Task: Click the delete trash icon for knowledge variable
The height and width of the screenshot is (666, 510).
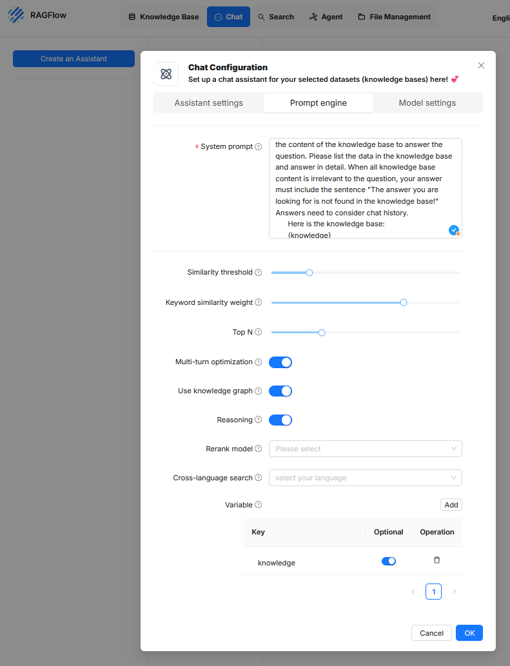Action: [436, 560]
